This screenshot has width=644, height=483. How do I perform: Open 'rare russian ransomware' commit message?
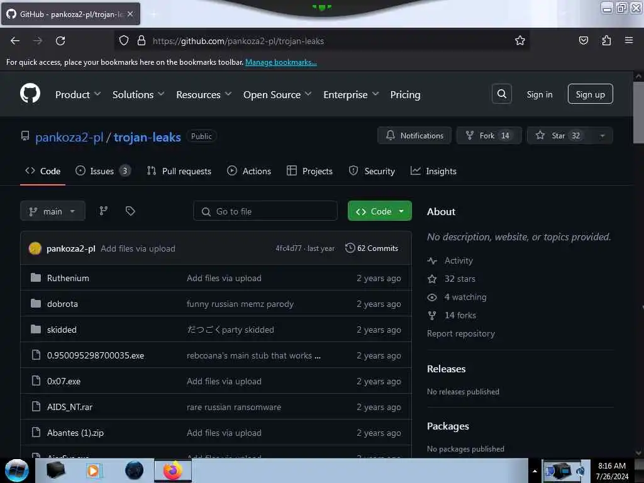(x=234, y=407)
